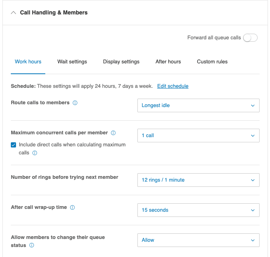Open the 1 call concurrent calls dropdown
Image resolution: width=270 pixels, height=257 pixels.
pos(198,136)
